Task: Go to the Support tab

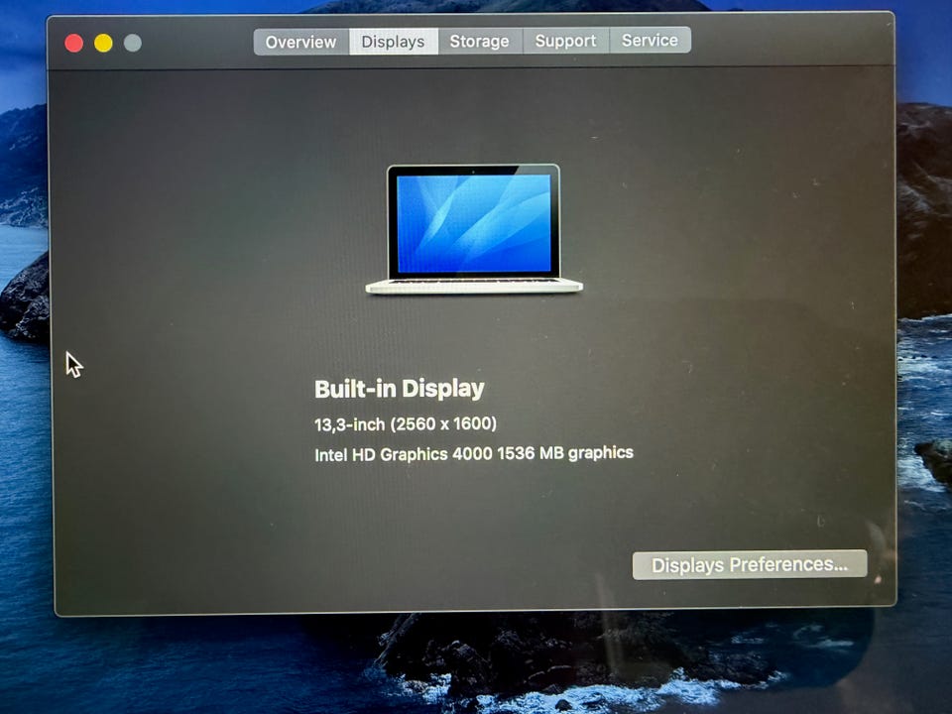Action: (565, 41)
